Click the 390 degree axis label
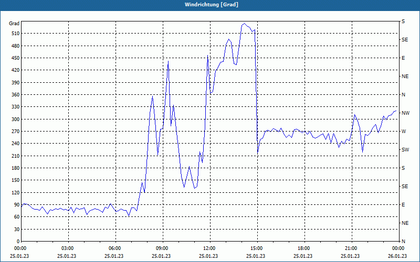Screen dimensions: 420x262 click(15, 82)
